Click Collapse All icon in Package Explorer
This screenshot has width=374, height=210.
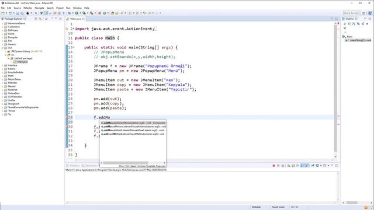pyautogui.click(x=36, y=19)
